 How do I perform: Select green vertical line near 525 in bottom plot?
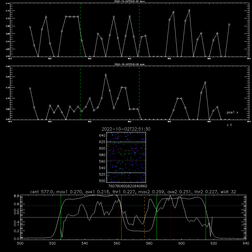click(61, 217)
